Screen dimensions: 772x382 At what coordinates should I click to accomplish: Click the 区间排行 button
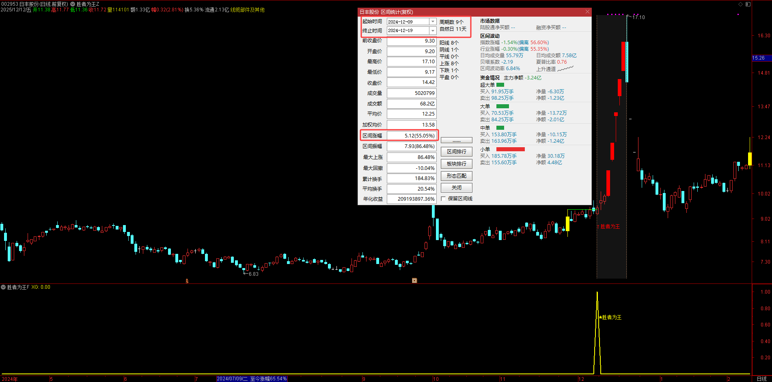point(456,152)
